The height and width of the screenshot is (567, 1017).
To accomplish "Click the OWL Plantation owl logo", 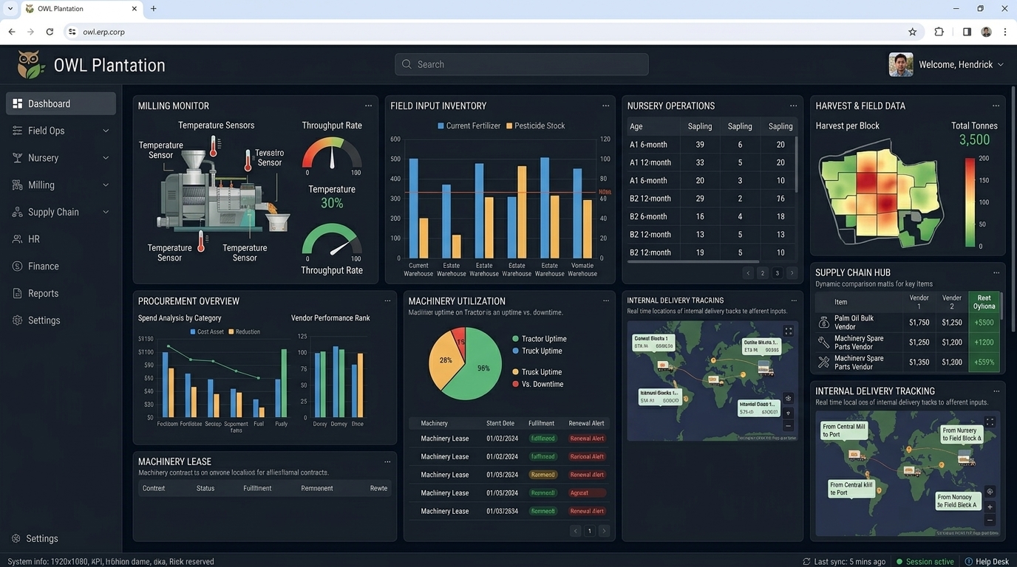I will 30,65.
